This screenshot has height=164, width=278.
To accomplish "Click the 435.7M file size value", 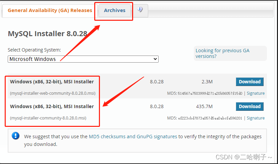I will pos(204,106).
